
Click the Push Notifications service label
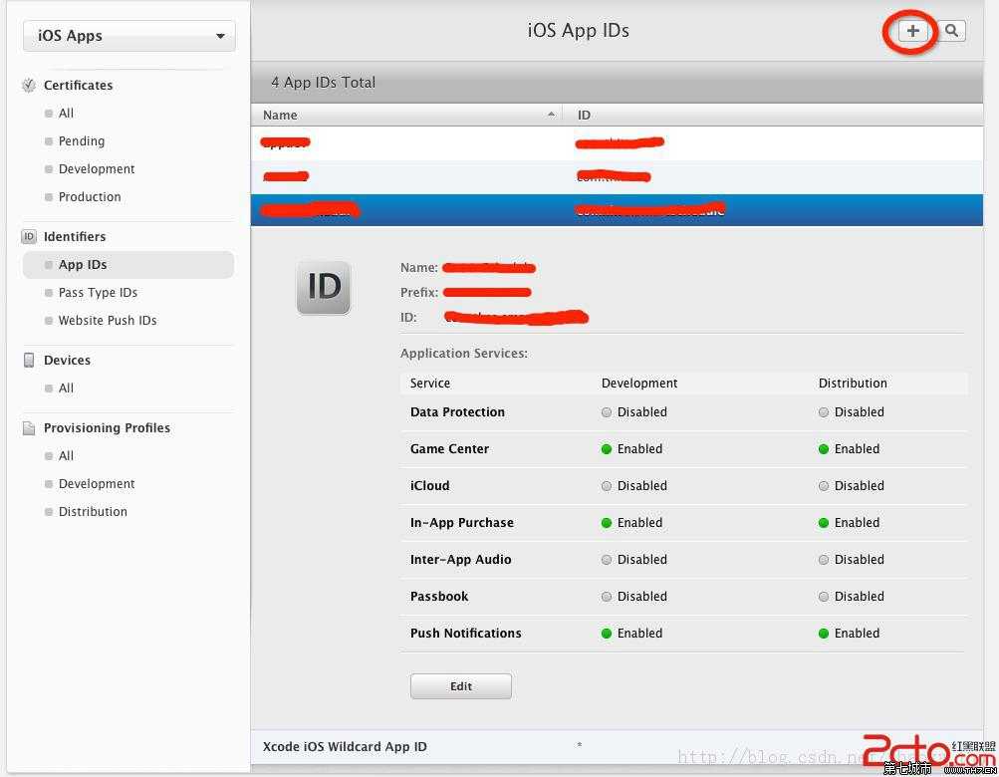click(x=466, y=634)
